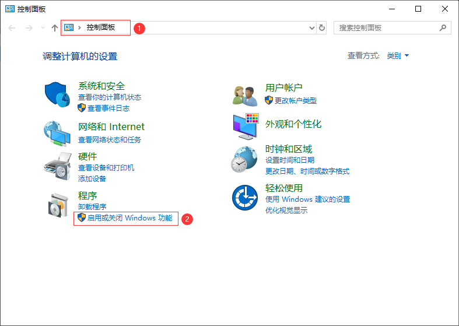Viewport: 459px width, 326px height.
Task: Click the 添加设备 link
Action: click(x=92, y=179)
